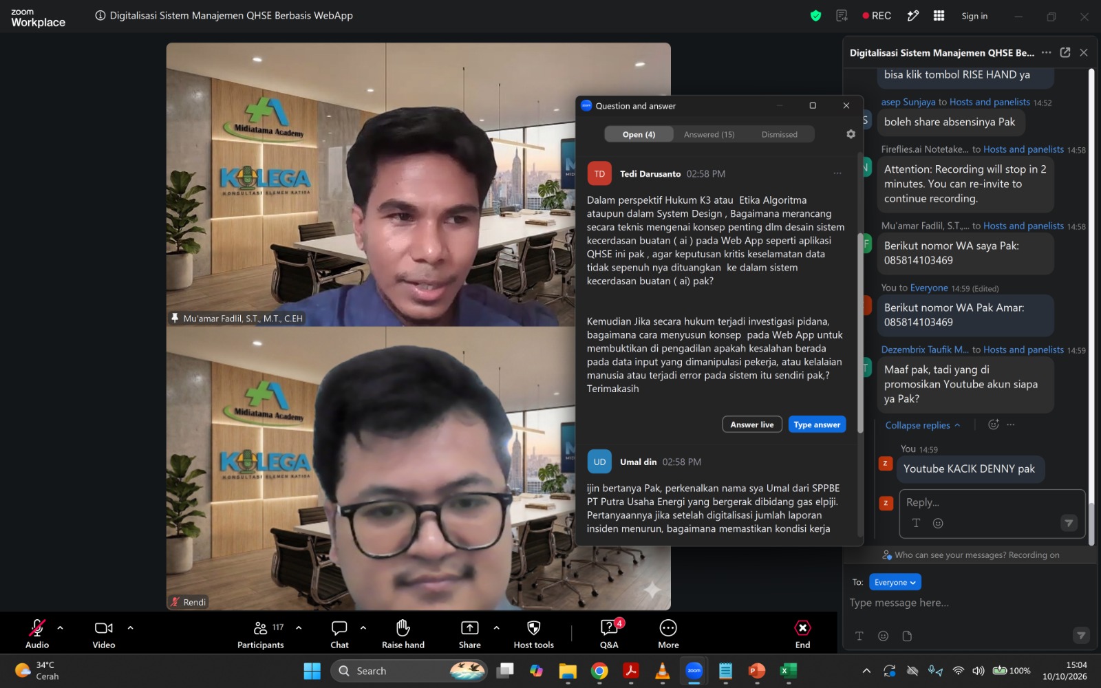Open emoji picker in chat composer
The width and height of the screenshot is (1101, 688).
click(884, 636)
